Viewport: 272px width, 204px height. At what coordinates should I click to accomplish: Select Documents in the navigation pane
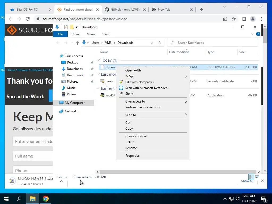tap(75, 75)
